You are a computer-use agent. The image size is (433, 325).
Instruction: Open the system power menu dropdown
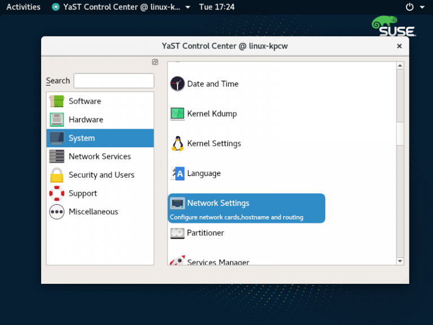pyautogui.click(x=414, y=7)
